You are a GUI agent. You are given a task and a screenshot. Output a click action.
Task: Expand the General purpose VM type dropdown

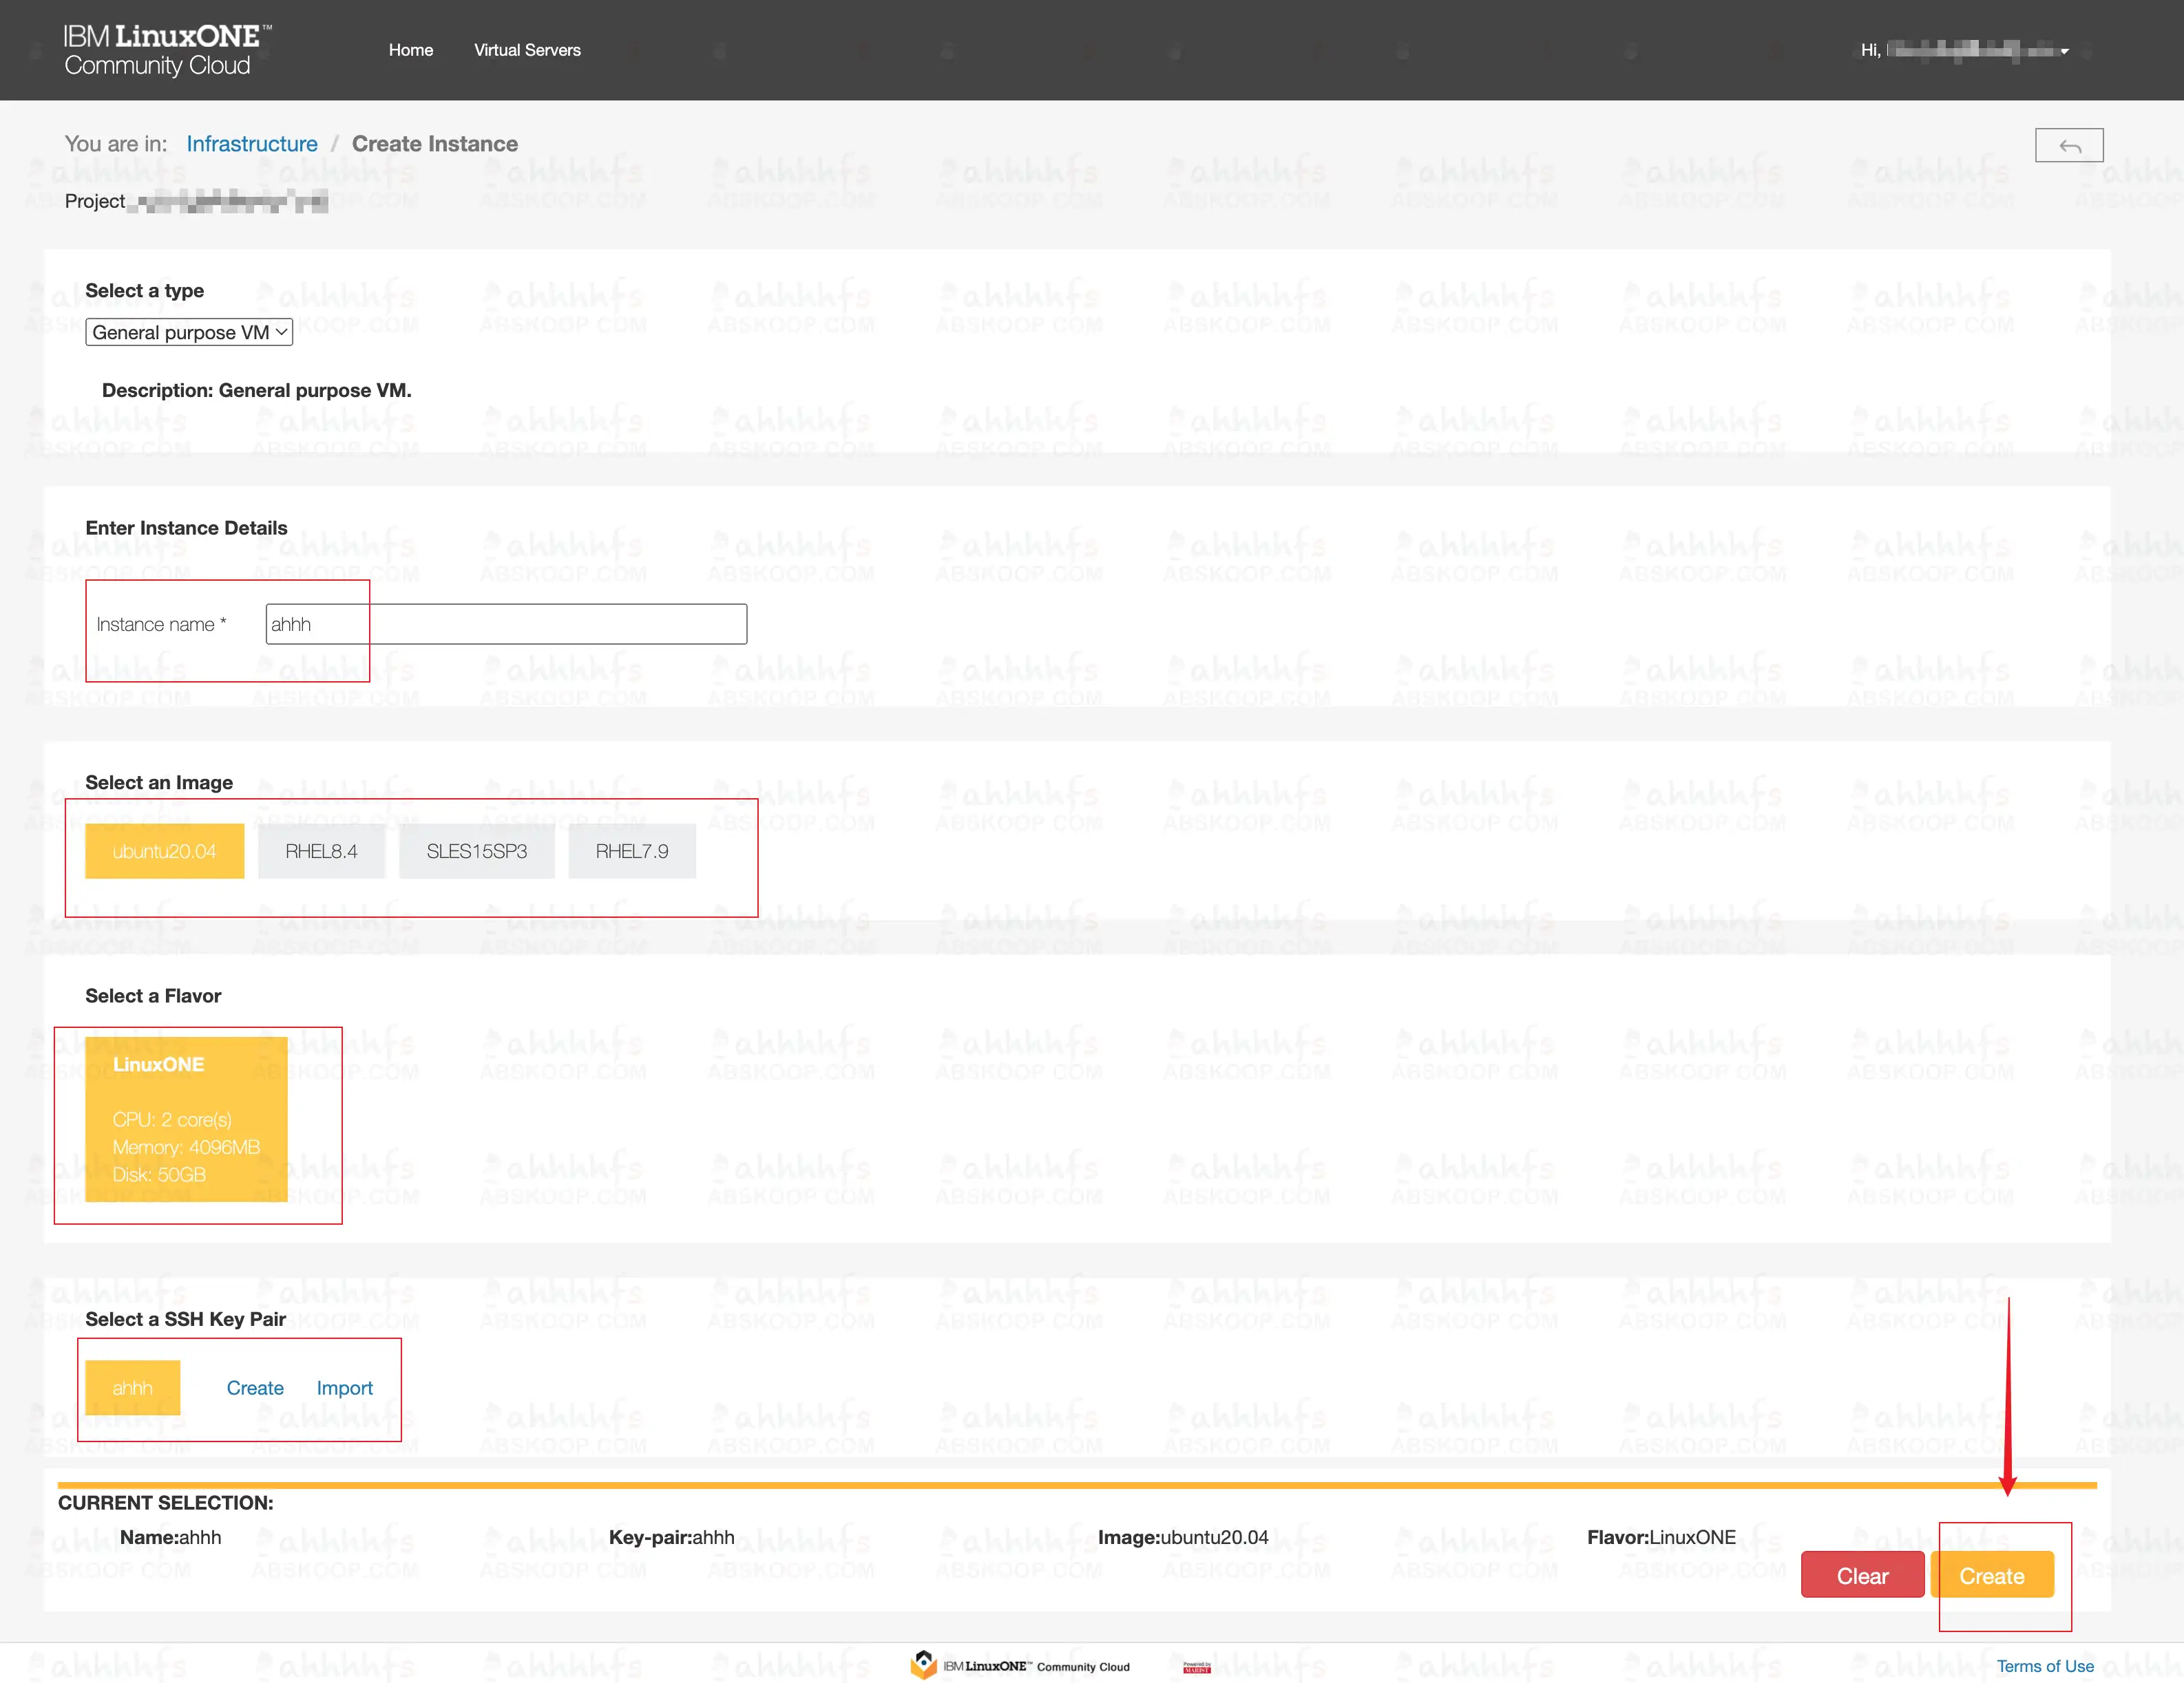click(189, 333)
